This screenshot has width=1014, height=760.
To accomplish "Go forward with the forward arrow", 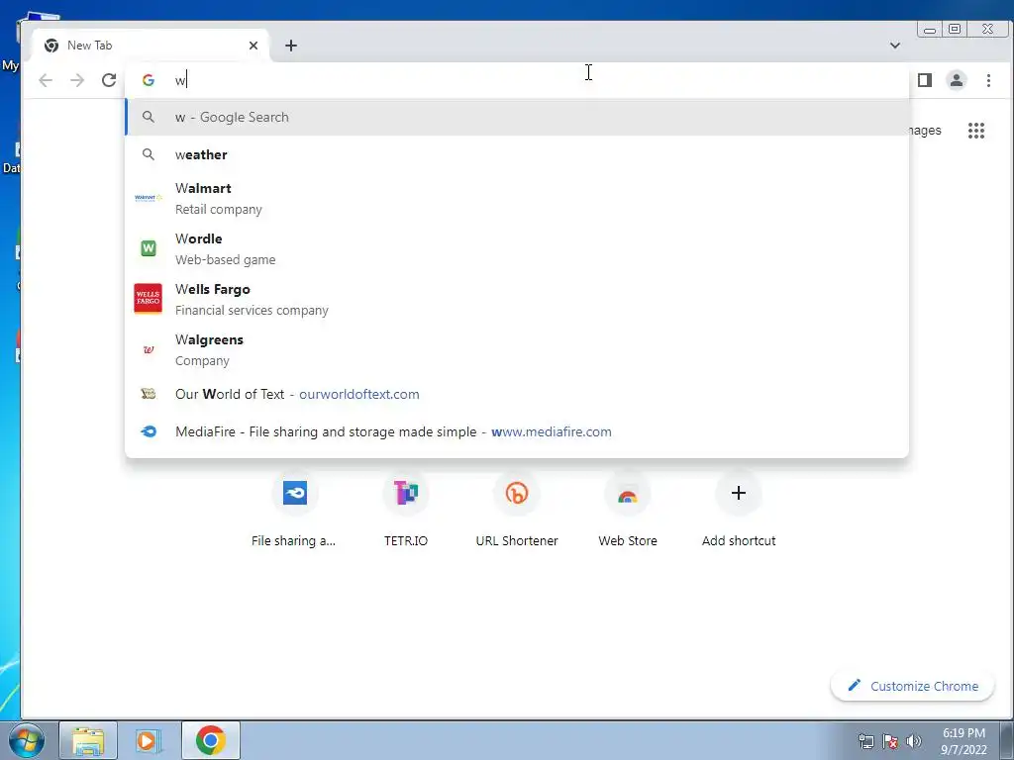I will 77,80.
